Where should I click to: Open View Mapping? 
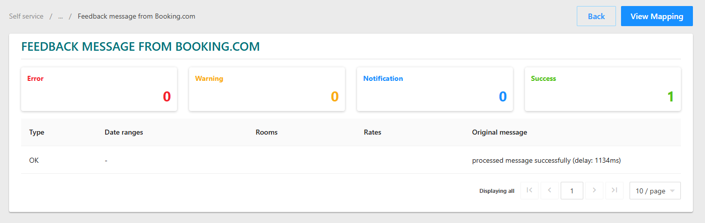pyautogui.click(x=657, y=16)
